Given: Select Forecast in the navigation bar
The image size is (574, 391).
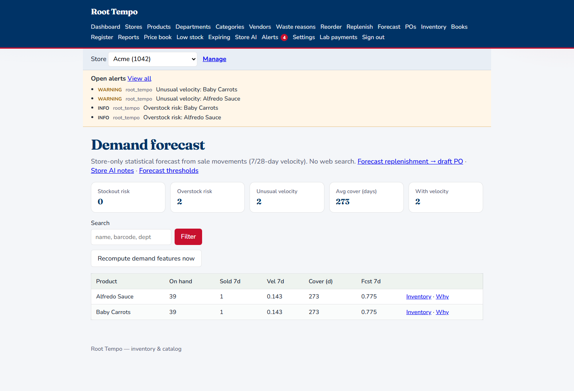Looking at the screenshot, I should pyautogui.click(x=389, y=27).
